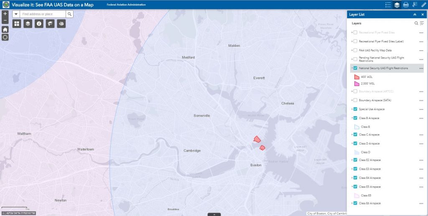Image resolution: width=428 pixels, height=216 pixels.
Task: Open the Print widget in header
Action: pyautogui.click(x=406, y=5)
